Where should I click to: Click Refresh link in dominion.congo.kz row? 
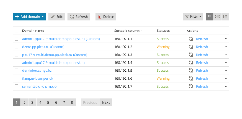202,71
